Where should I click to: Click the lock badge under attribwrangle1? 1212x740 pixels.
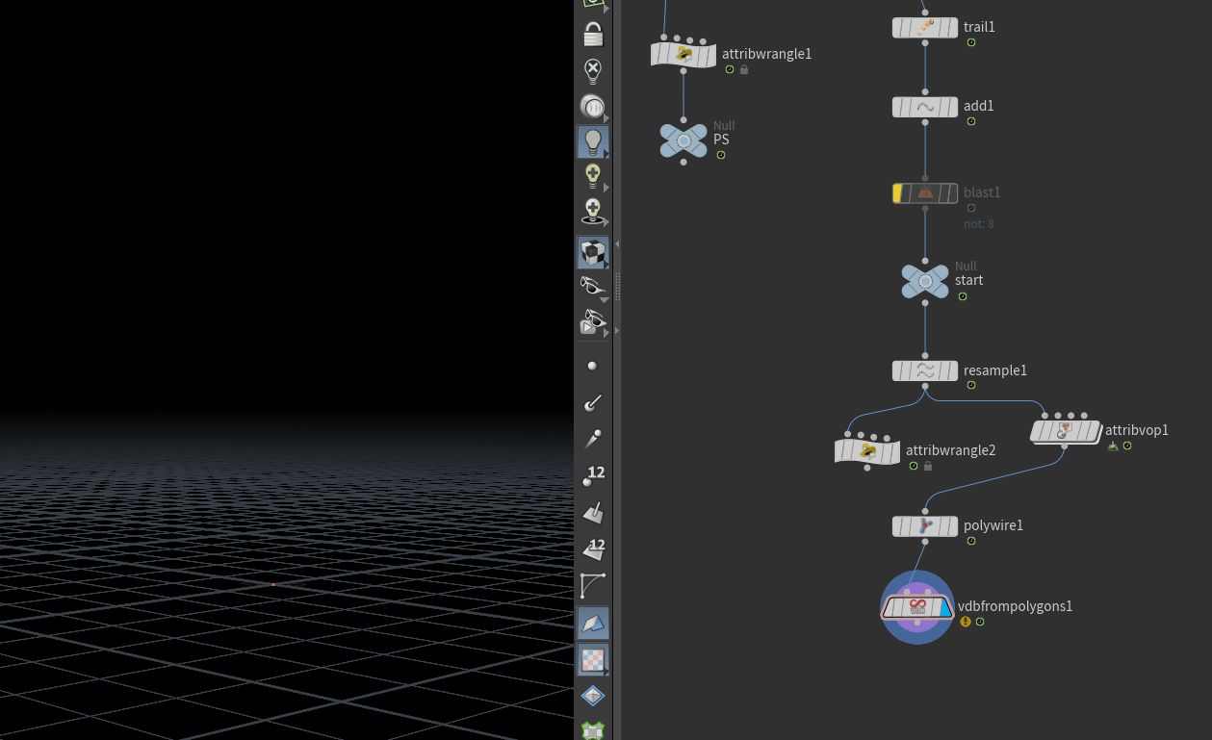tap(744, 69)
